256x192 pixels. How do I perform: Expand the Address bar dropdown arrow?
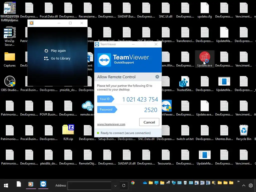click(x=115, y=186)
